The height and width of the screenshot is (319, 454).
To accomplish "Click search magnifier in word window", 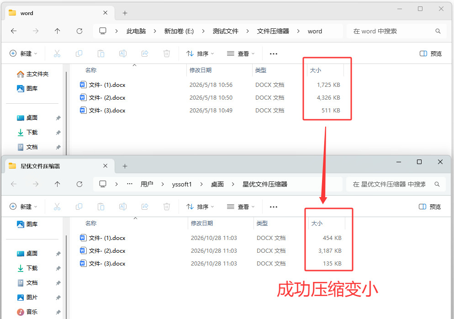I will click(438, 31).
